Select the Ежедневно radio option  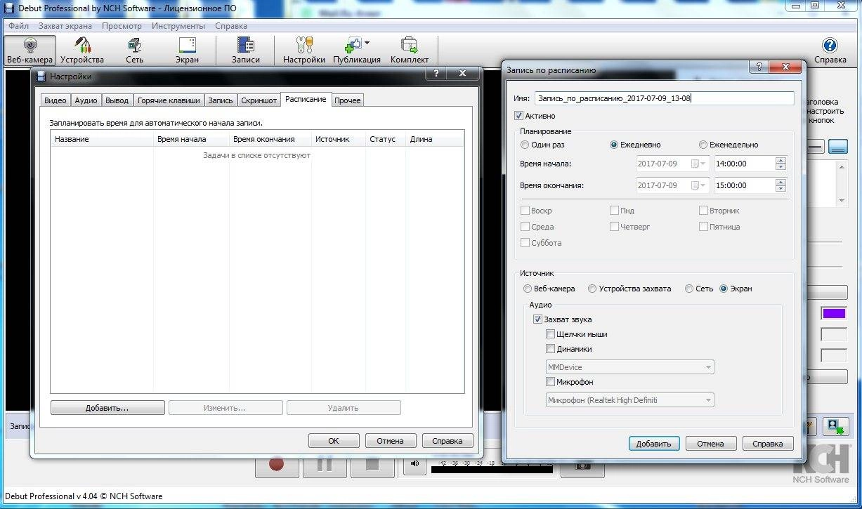[614, 145]
